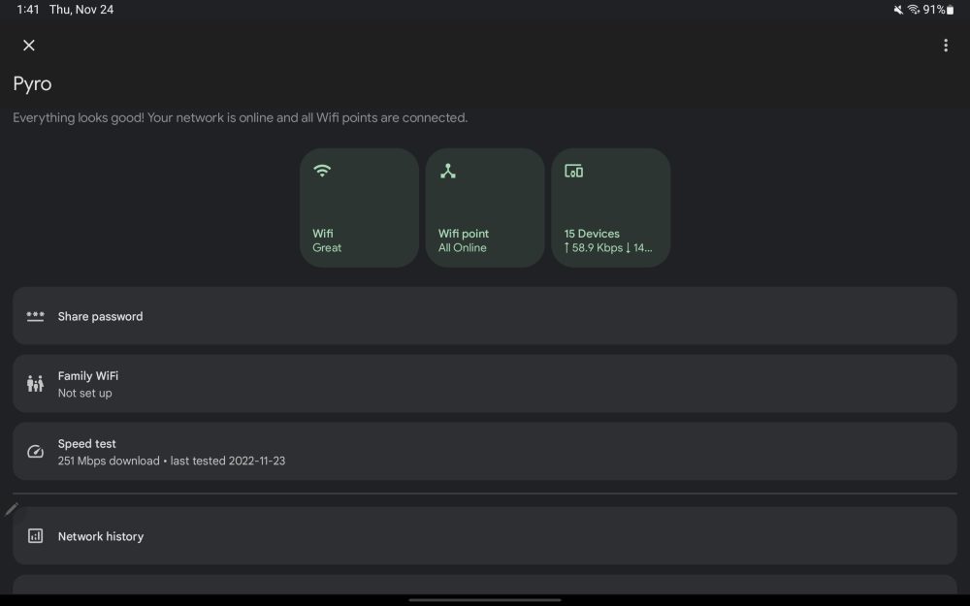Set up Family WiFi via "Not set up"

[84, 393]
